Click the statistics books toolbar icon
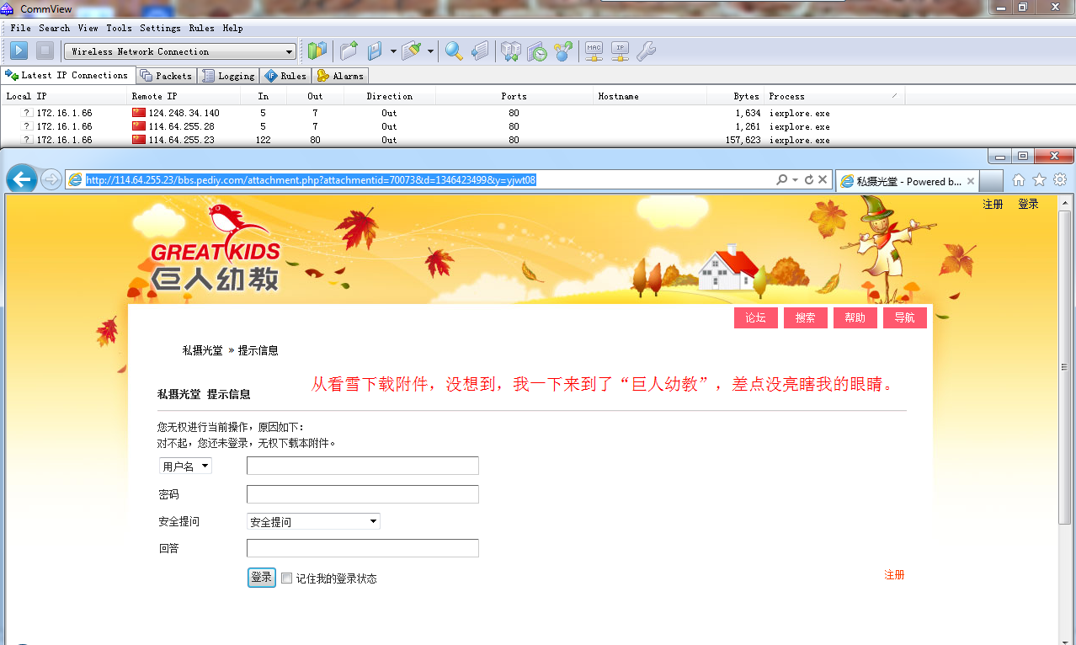 (317, 51)
